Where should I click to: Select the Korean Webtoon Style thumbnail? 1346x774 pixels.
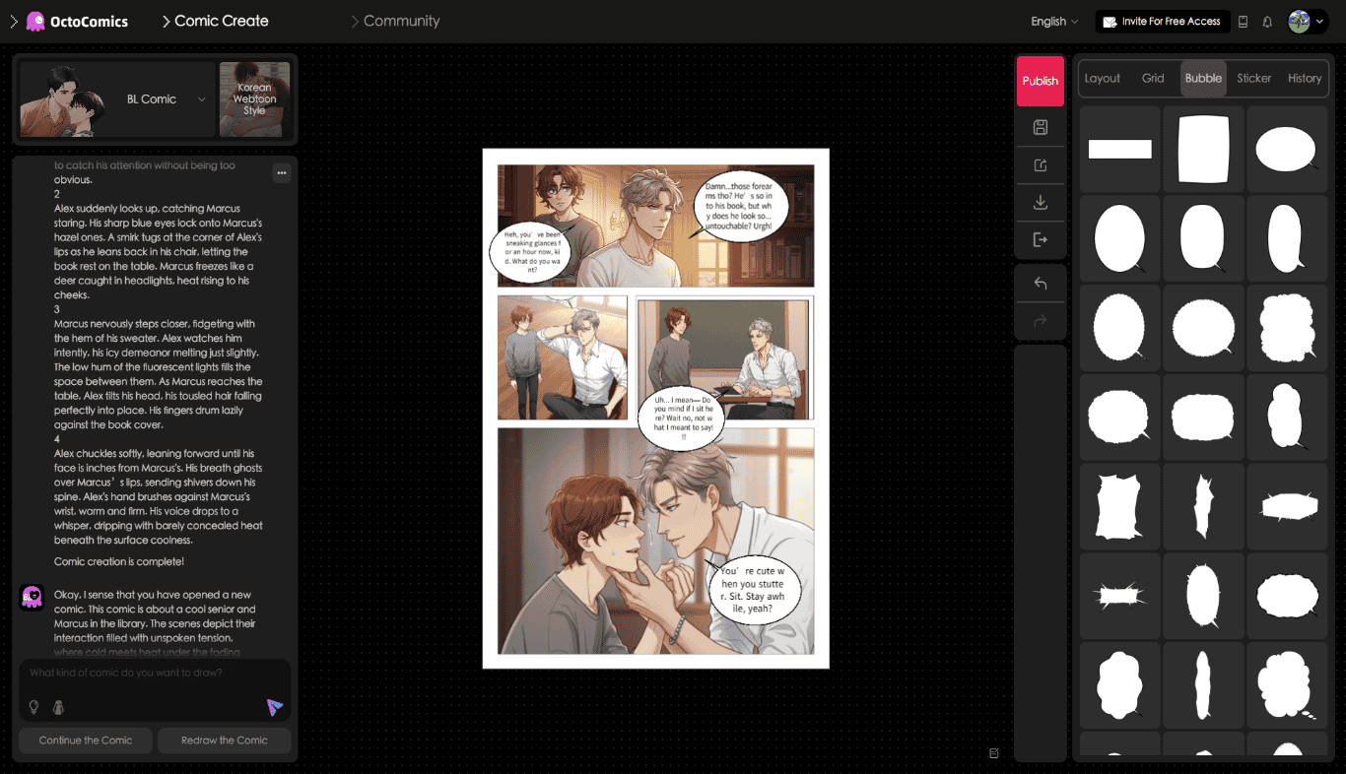[x=254, y=99]
